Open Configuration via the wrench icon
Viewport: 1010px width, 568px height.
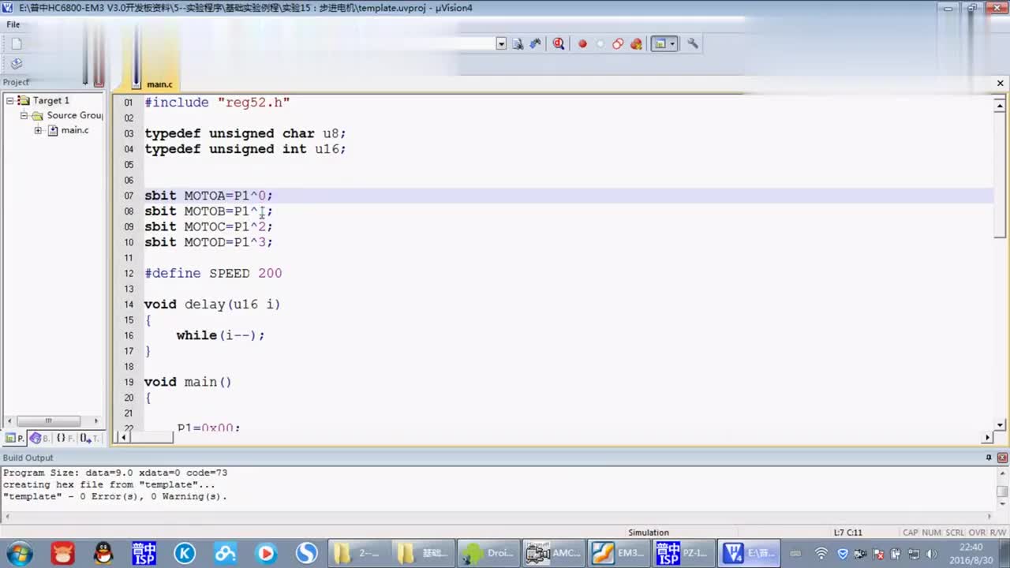point(692,43)
